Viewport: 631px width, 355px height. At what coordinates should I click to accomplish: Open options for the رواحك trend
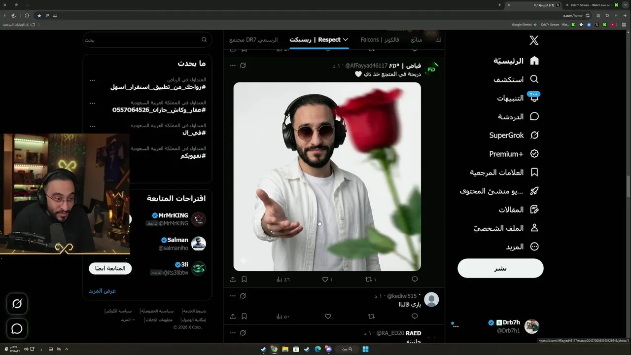(x=92, y=80)
